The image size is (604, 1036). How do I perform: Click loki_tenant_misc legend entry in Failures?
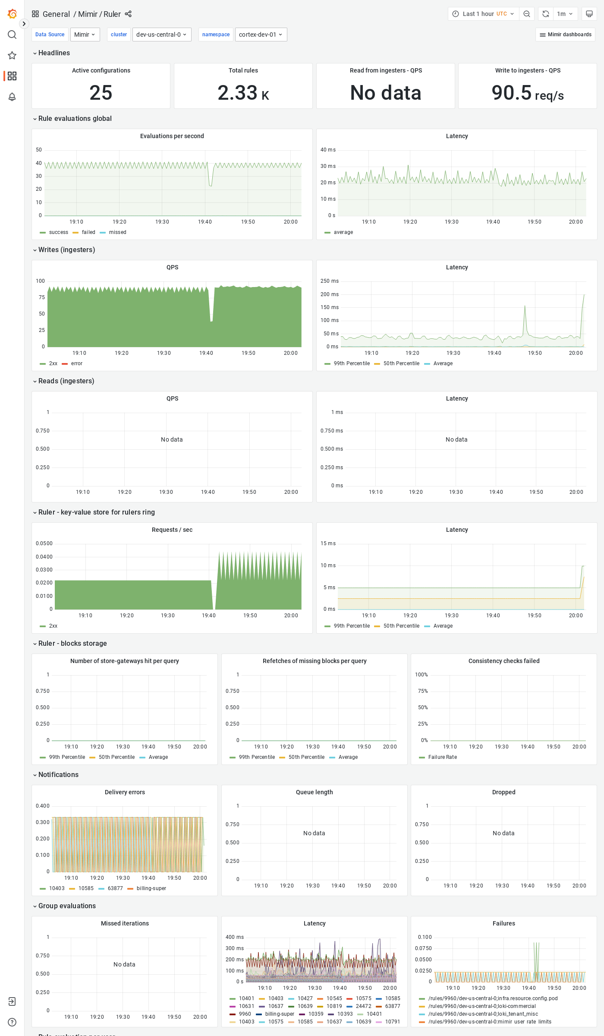[x=483, y=1014]
